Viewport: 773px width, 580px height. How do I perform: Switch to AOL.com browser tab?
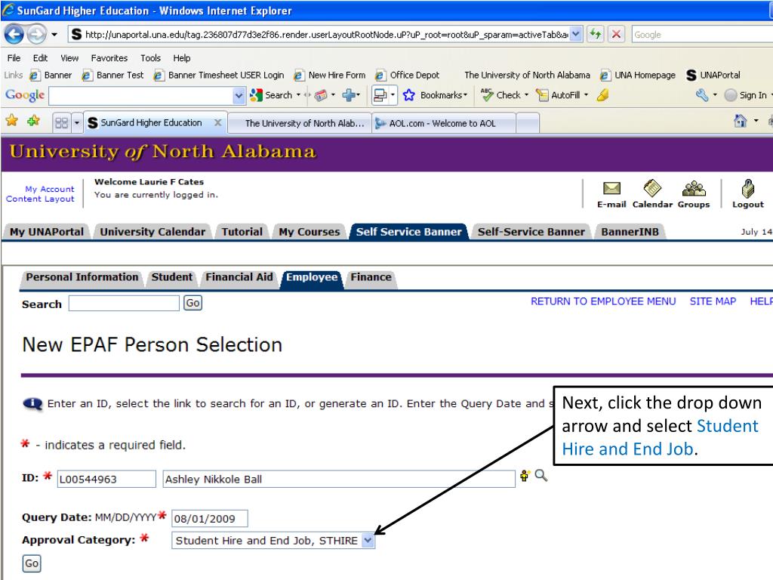pyautogui.click(x=444, y=123)
